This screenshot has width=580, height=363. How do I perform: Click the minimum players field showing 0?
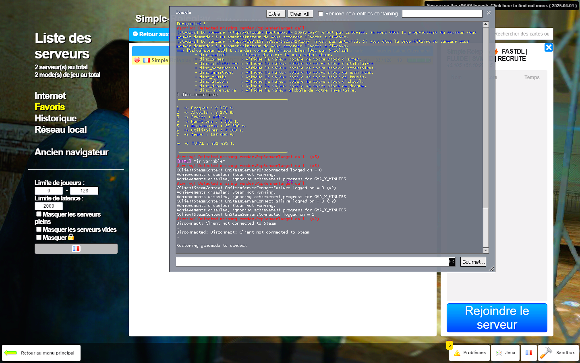(x=49, y=191)
